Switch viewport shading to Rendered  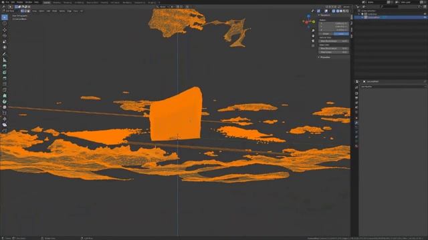348,11
